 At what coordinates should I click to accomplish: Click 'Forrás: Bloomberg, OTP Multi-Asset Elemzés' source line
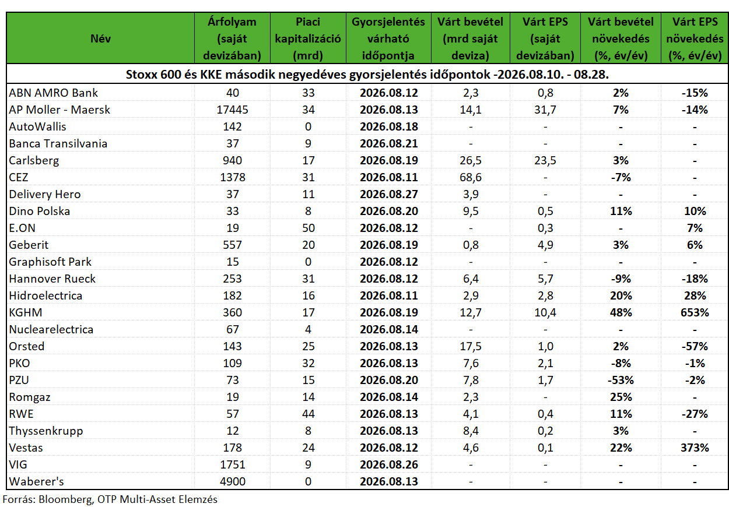click(110, 499)
